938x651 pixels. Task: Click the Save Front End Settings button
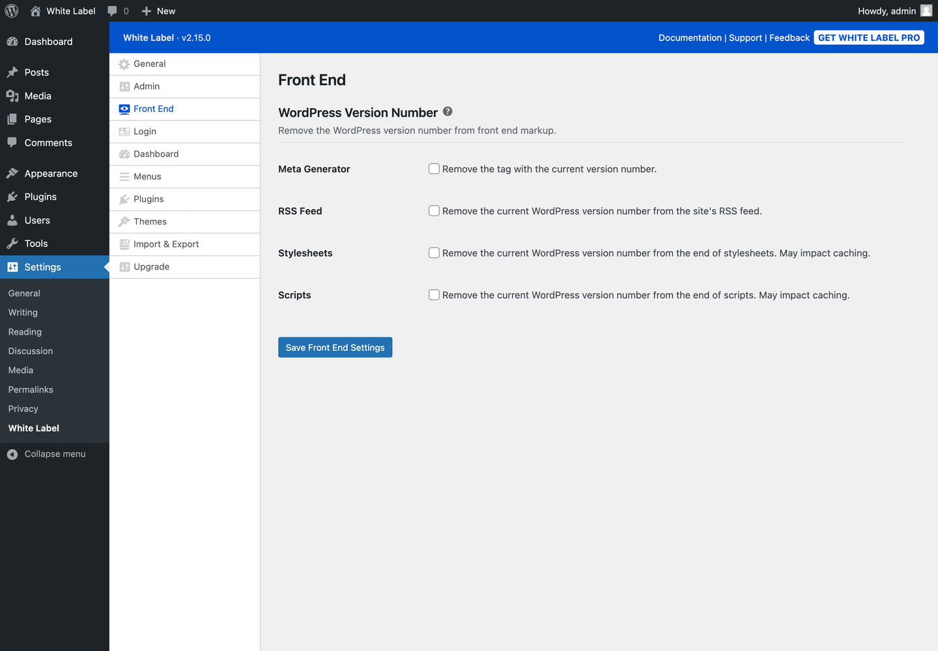(335, 347)
